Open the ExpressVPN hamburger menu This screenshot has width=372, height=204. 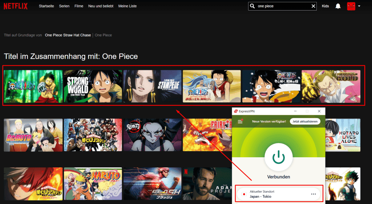click(x=240, y=121)
